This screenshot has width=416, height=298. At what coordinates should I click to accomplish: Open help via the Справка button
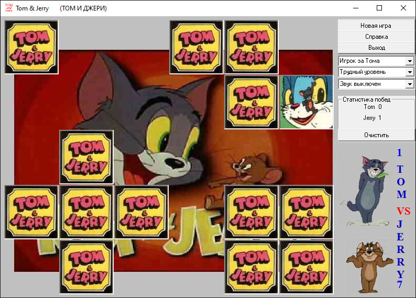(376, 37)
